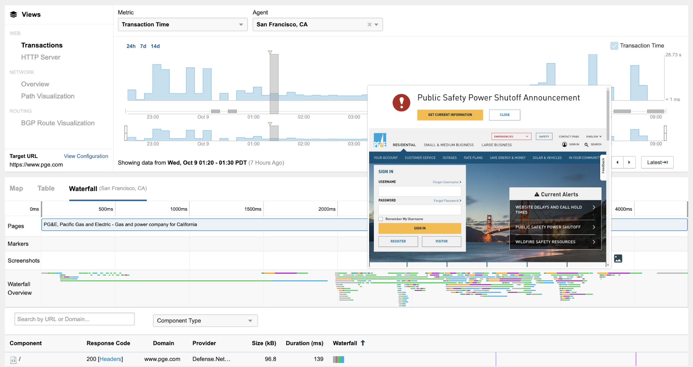Open the View Configuration link
The width and height of the screenshot is (693, 367).
86,156
